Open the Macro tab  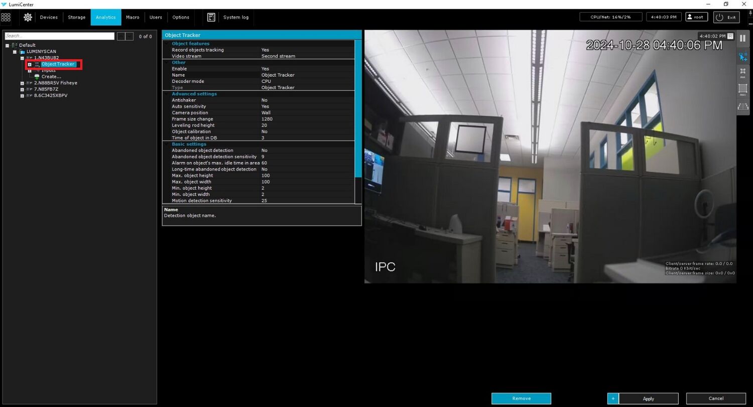[133, 17]
